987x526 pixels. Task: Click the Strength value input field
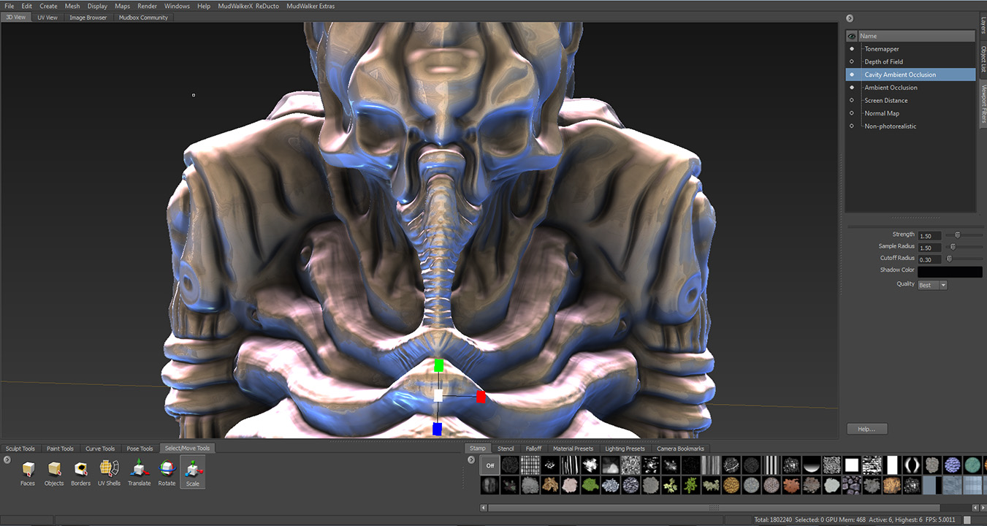[929, 236]
